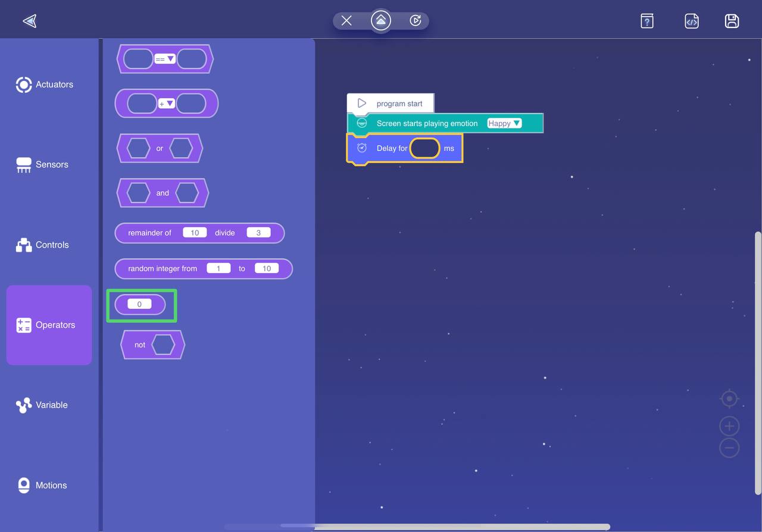Click the back arrow icon

click(x=29, y=21)
